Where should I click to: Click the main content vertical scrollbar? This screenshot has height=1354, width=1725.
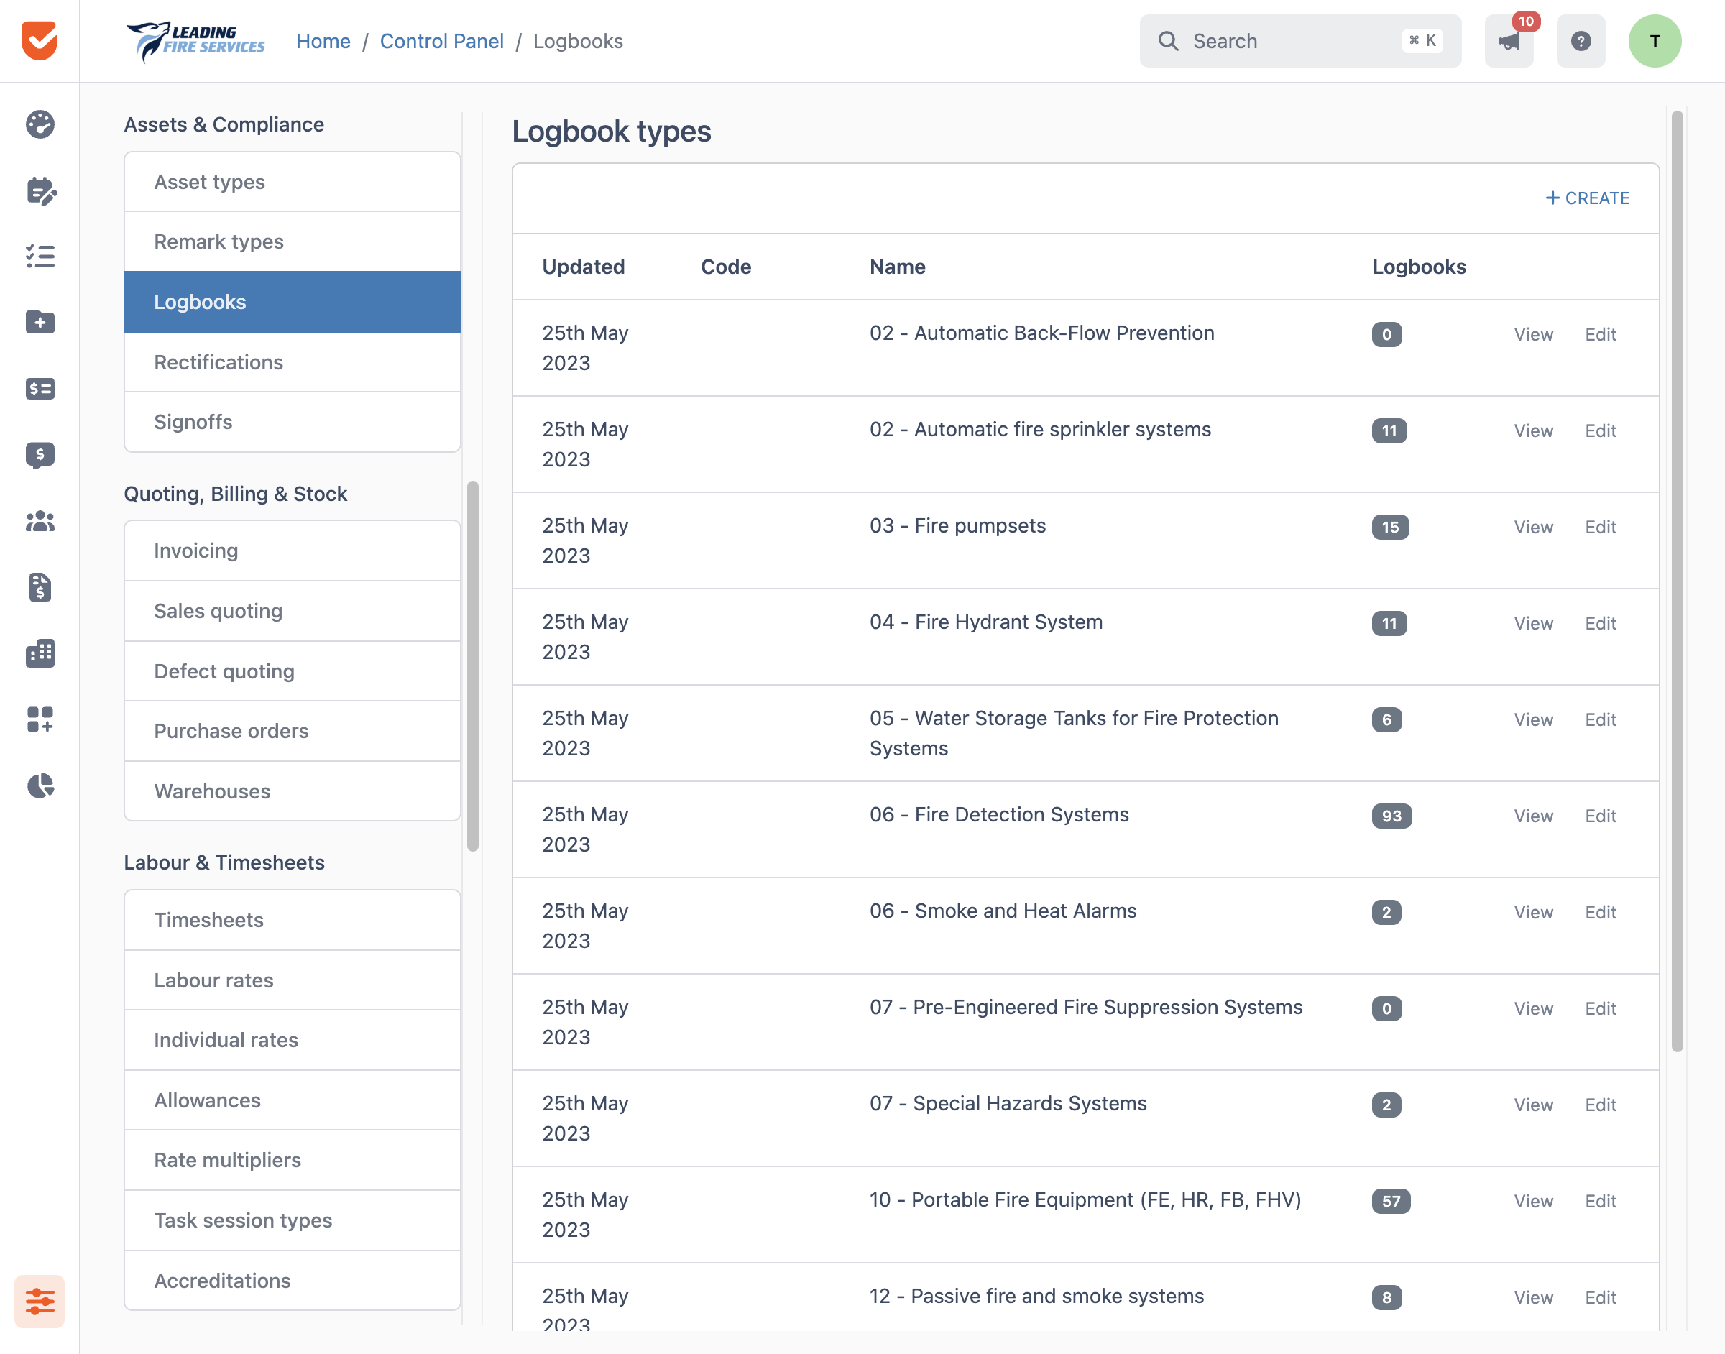tap(1678, 581)
